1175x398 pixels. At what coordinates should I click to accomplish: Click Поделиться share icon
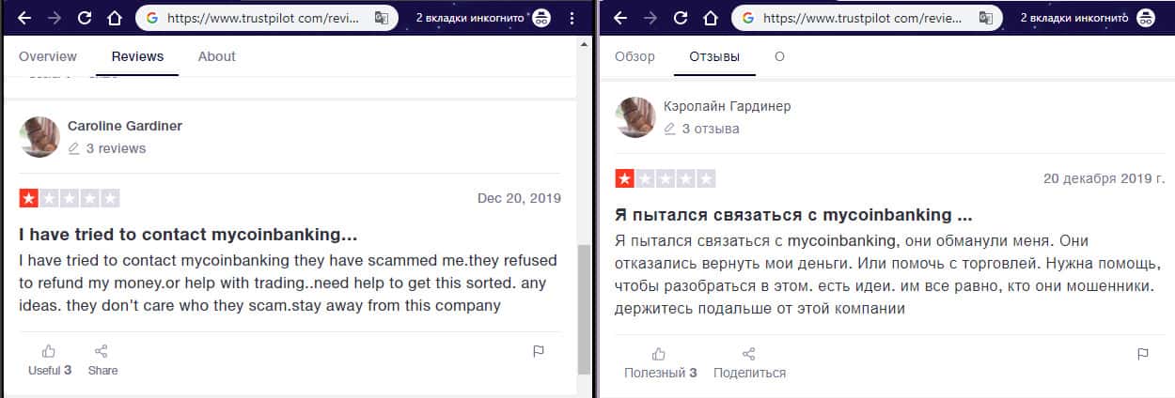point(748,354)
